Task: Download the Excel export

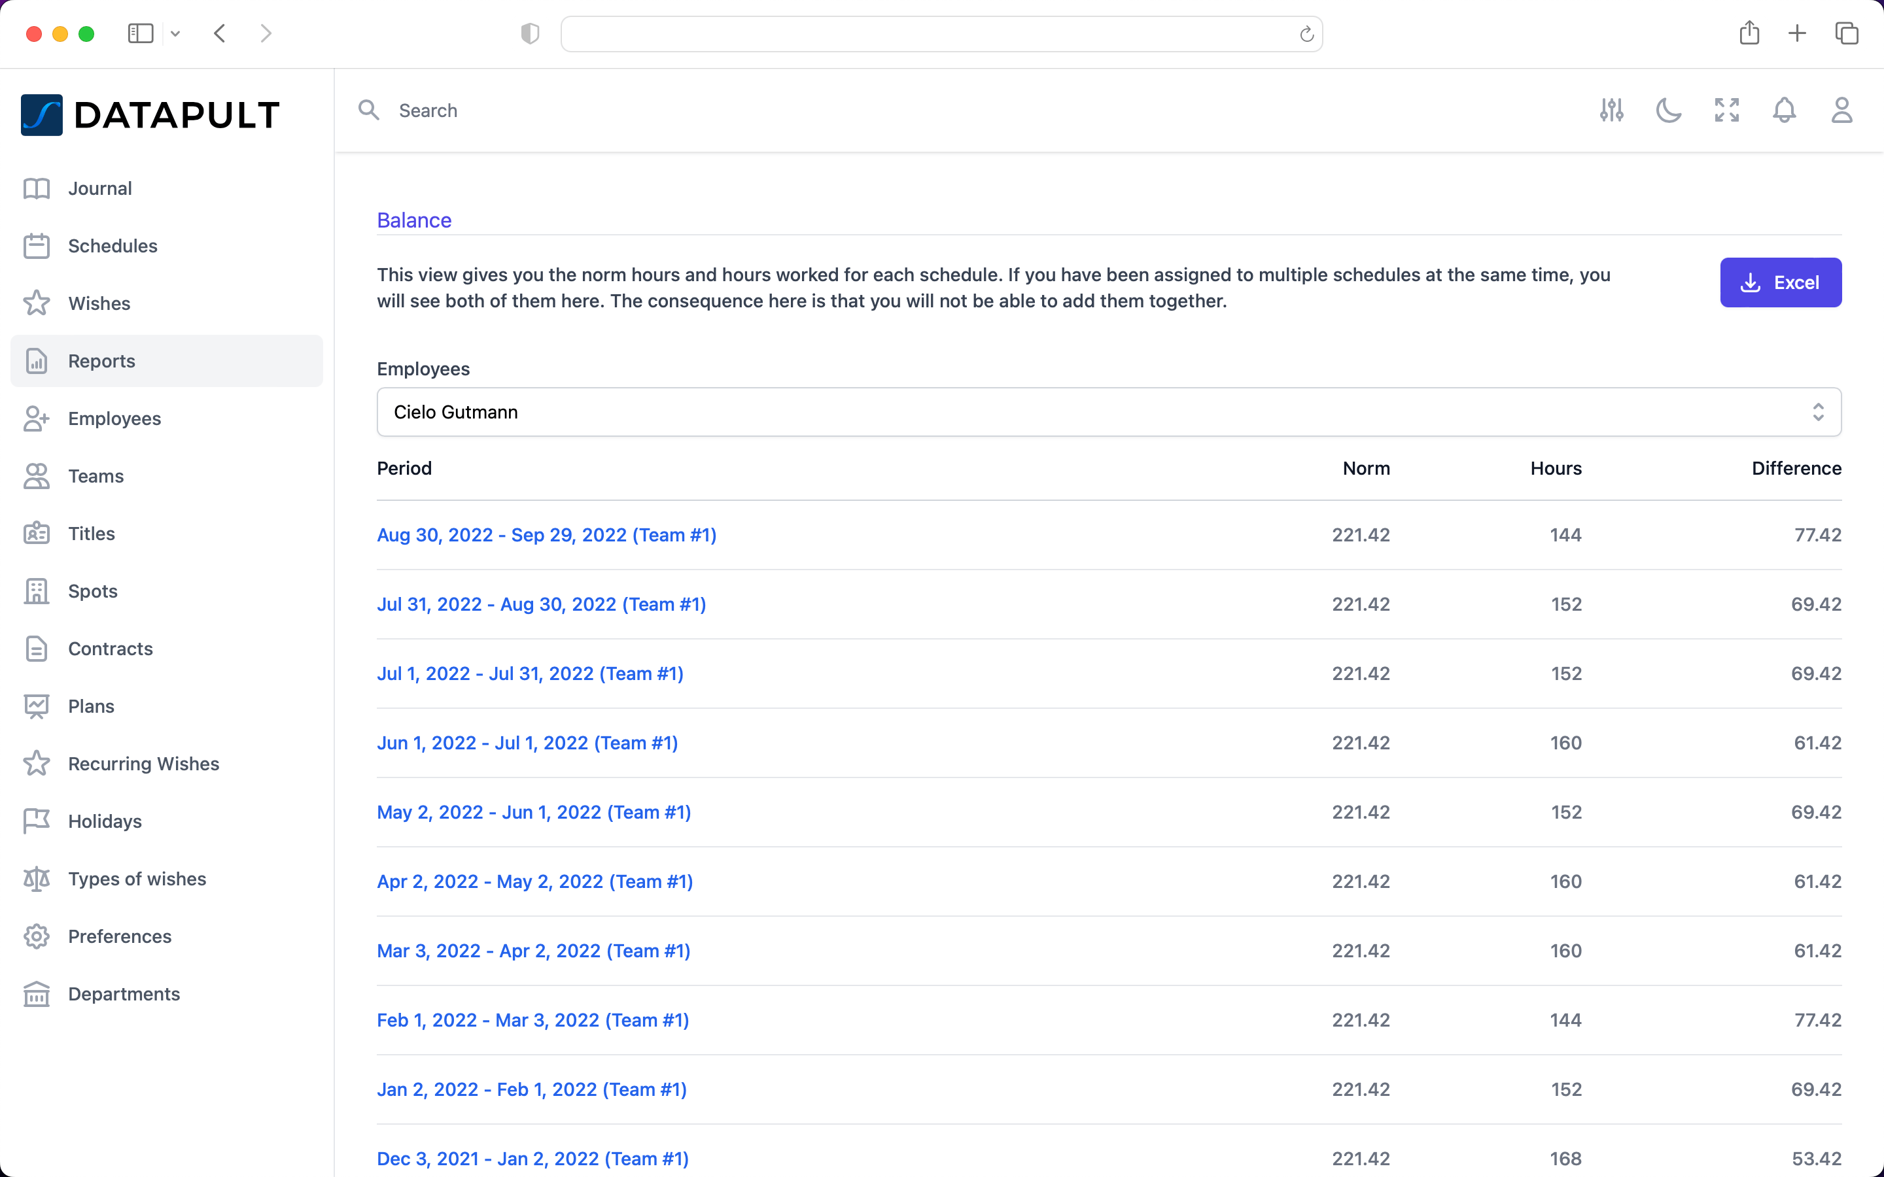Action: click(1780, 282)
